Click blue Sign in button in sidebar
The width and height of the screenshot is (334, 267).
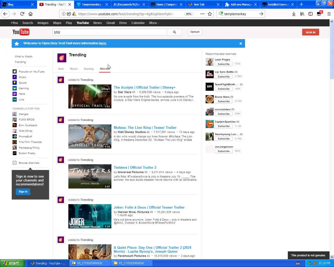pos(23,192)
